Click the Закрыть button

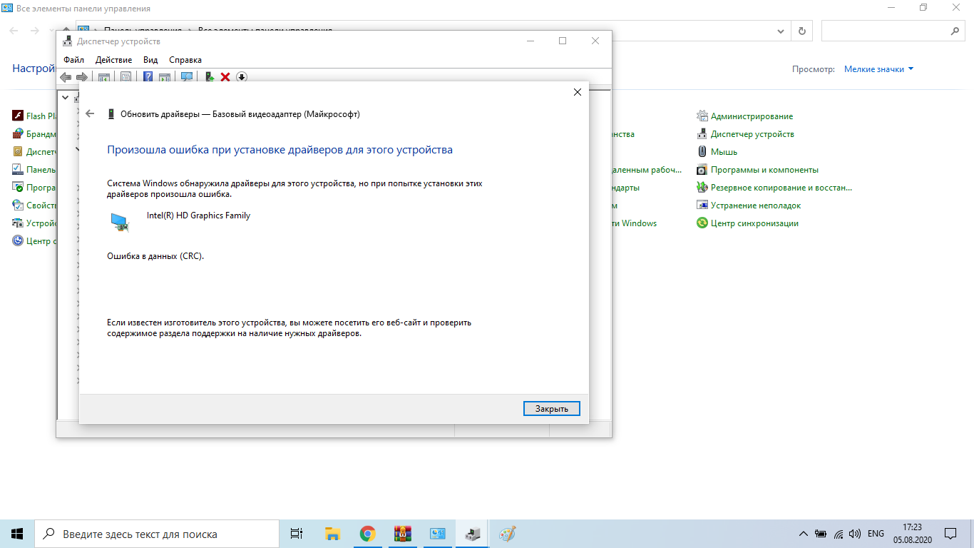click(551, 409)
